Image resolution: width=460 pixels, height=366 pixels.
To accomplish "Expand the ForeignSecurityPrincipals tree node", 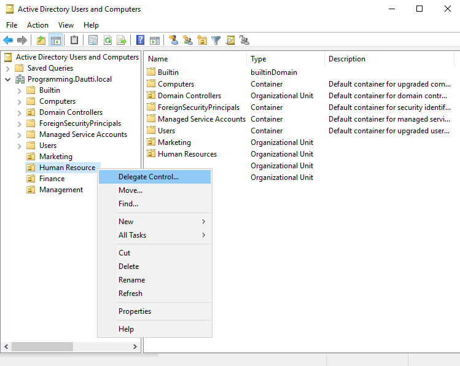I will [x=20, y=124].
